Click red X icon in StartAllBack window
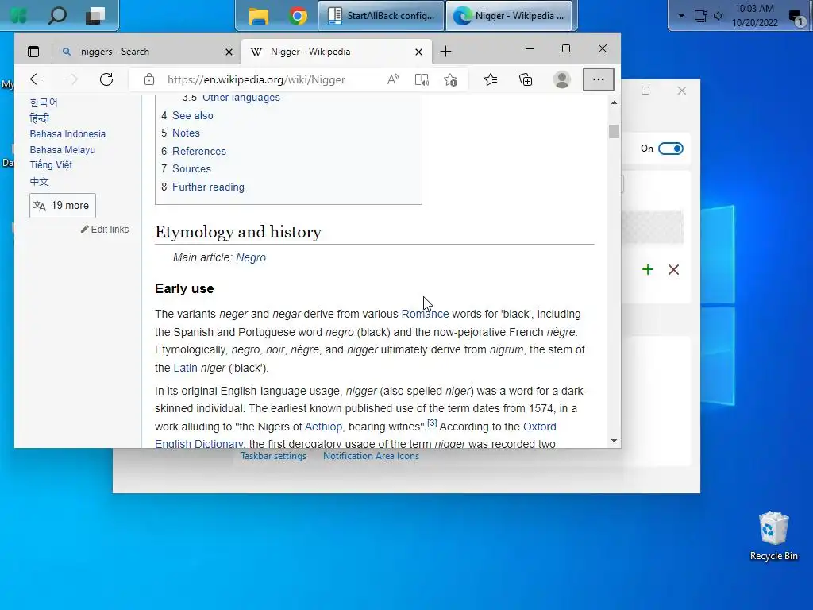Viewport: 813px width, 610px height. click(x=673, y=270)
